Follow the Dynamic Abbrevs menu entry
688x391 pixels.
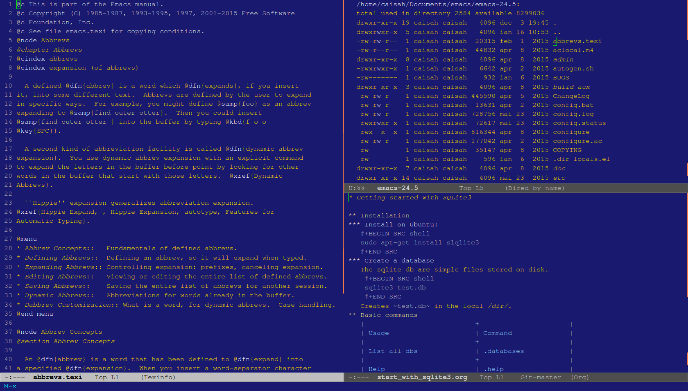[x=55, y=295]
